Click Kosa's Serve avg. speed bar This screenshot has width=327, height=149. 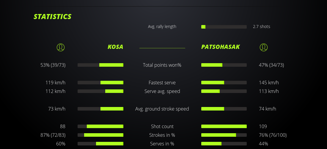pyautogui.click(x=100, y=91)
